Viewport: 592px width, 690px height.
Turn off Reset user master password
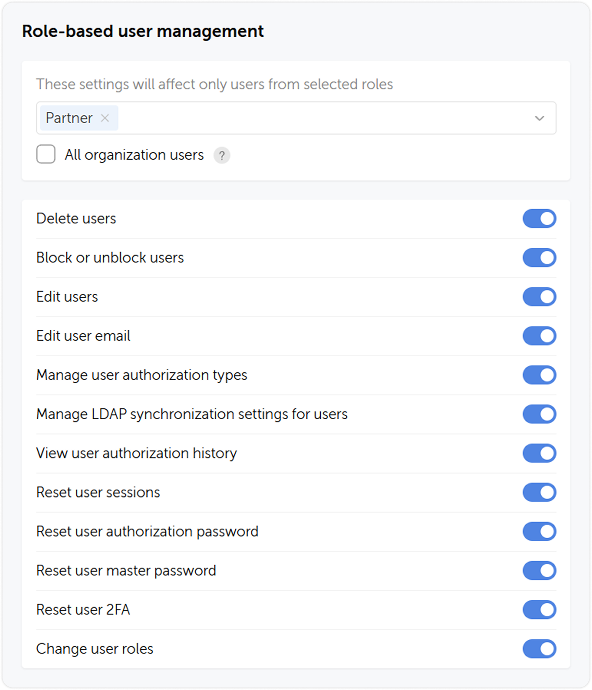[539, 571]
